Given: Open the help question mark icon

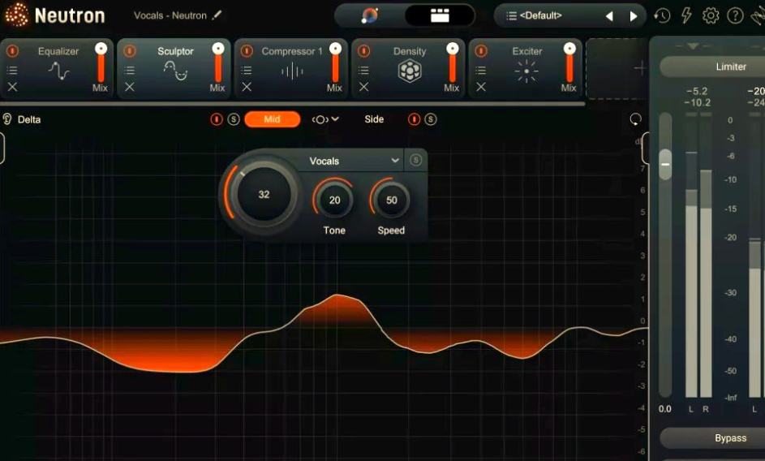Looking at the screenshot, I should 735,16.
